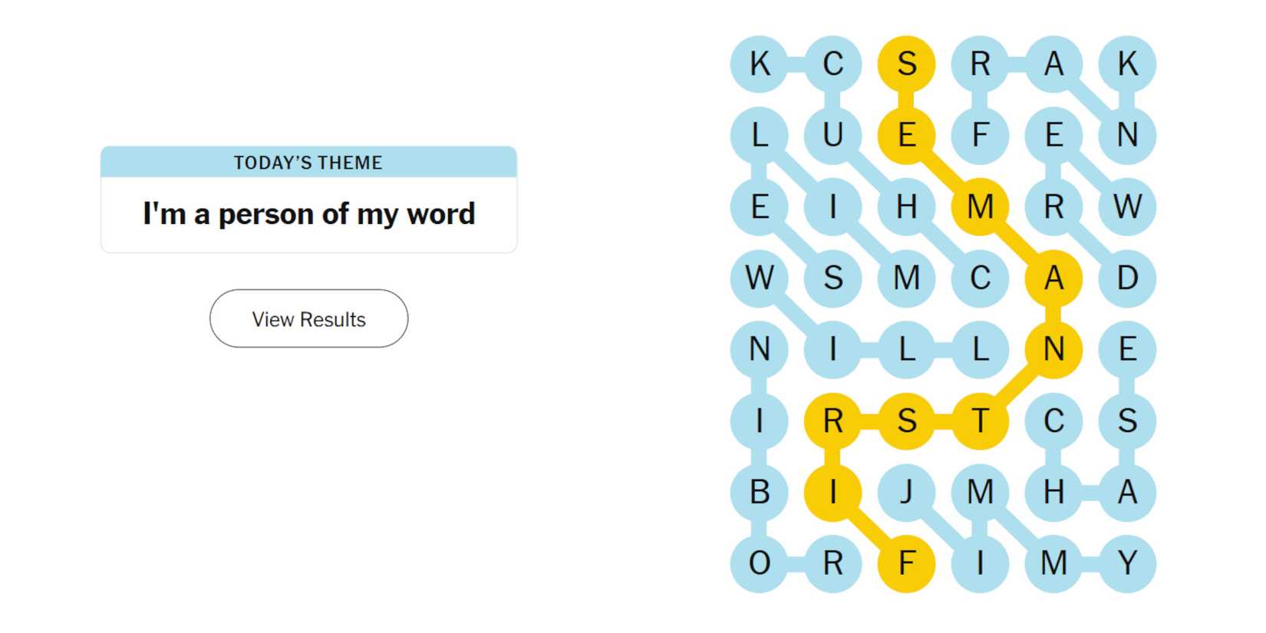Click the yellow E below the top S

tap(907, 136)
